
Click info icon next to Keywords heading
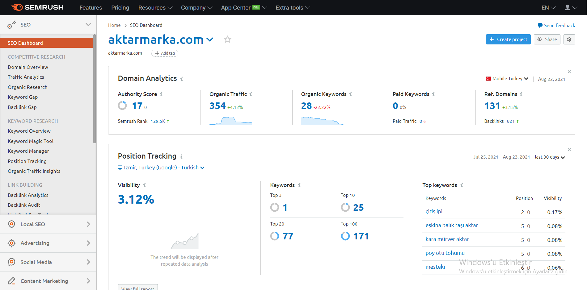coord(299,185)
